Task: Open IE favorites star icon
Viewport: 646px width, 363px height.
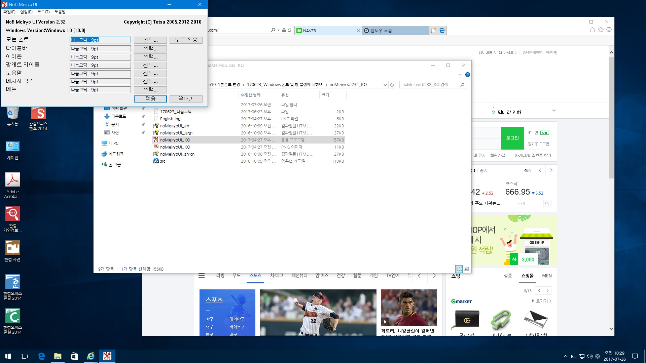Action: pos(601,30)
